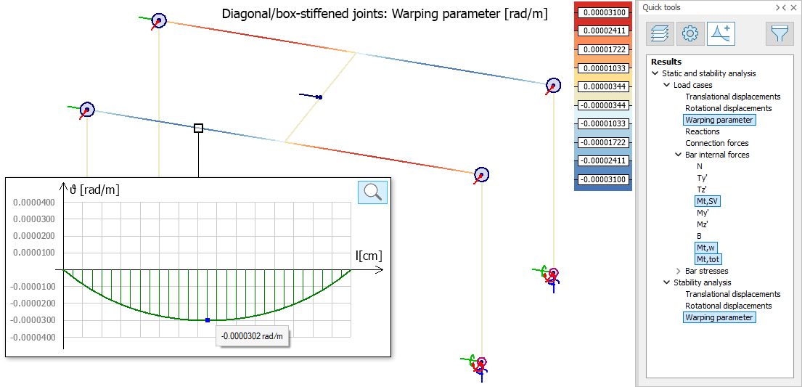
Task: Open the gear settings icon in Quick tools
Action: coord(690,34)
